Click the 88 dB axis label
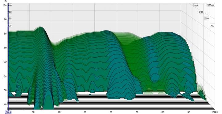The height and width of the screenshot is (114, 222). (5, 34)
